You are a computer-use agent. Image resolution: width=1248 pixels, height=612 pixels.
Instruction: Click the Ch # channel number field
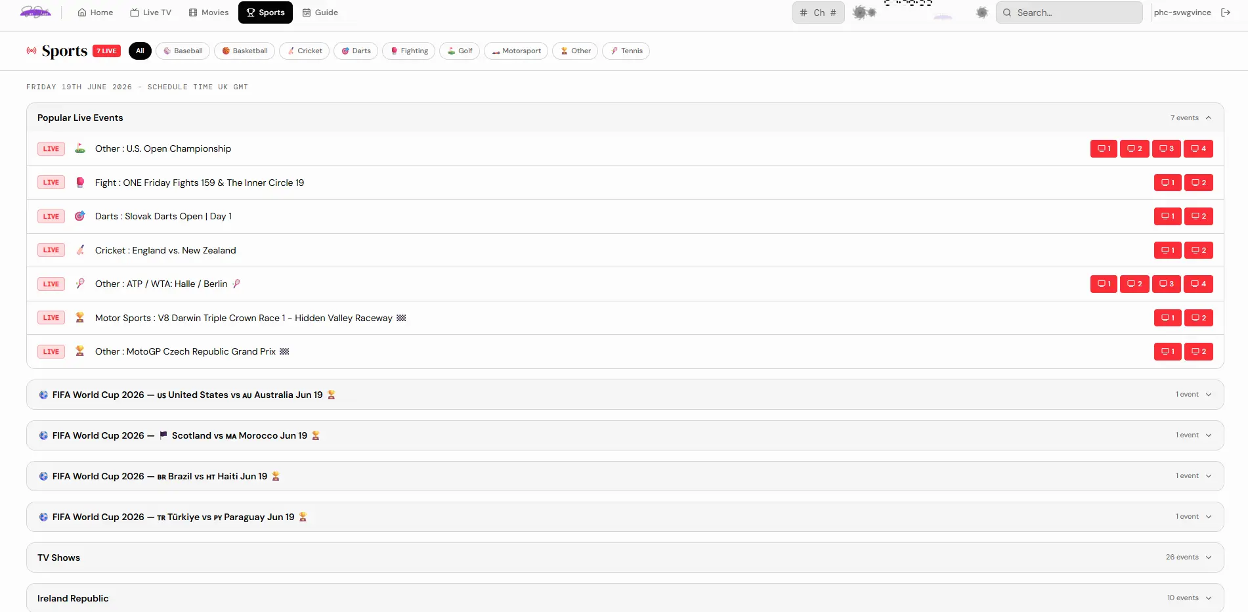point(818,12)
